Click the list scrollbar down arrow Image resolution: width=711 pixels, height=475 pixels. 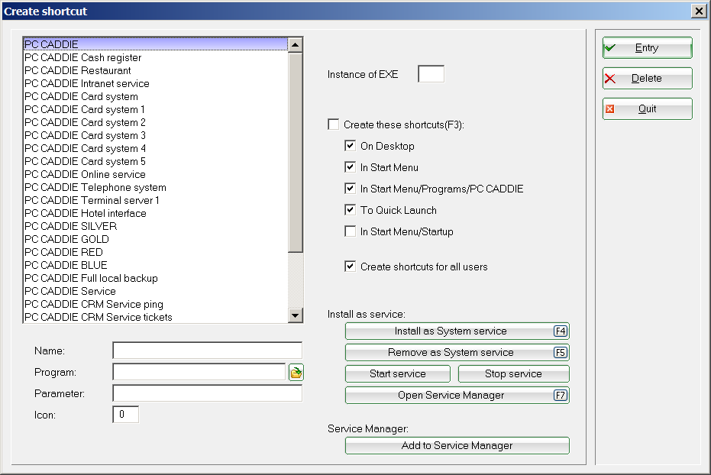[x=296, y=315]
